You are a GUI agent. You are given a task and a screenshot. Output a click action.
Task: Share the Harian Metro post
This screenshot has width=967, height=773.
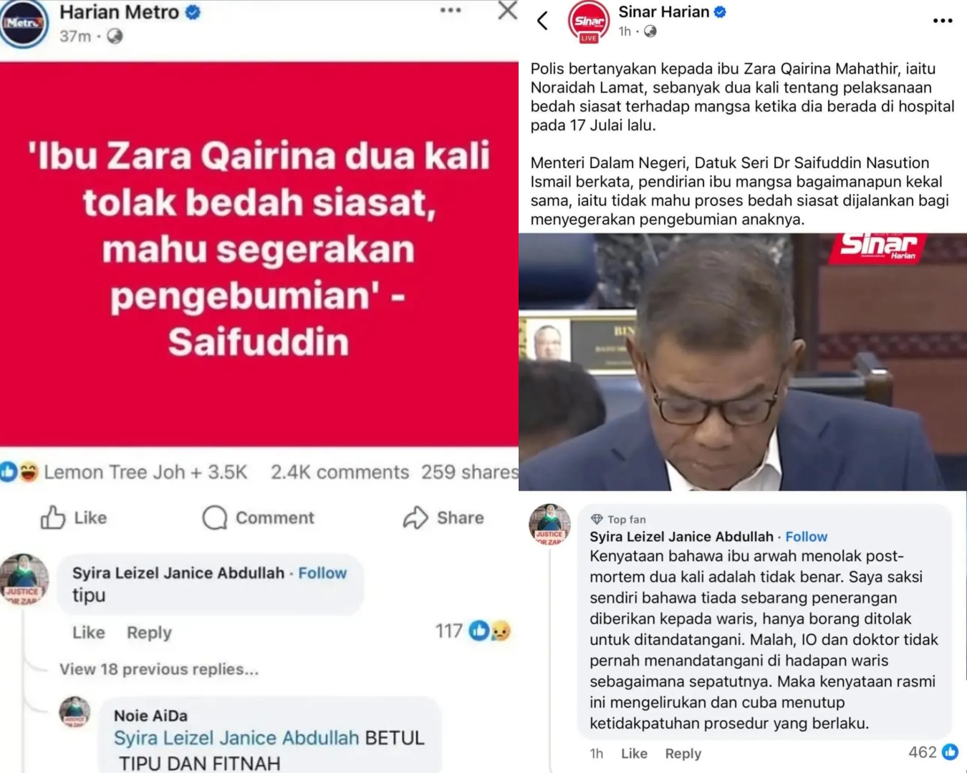coord(443,517)
